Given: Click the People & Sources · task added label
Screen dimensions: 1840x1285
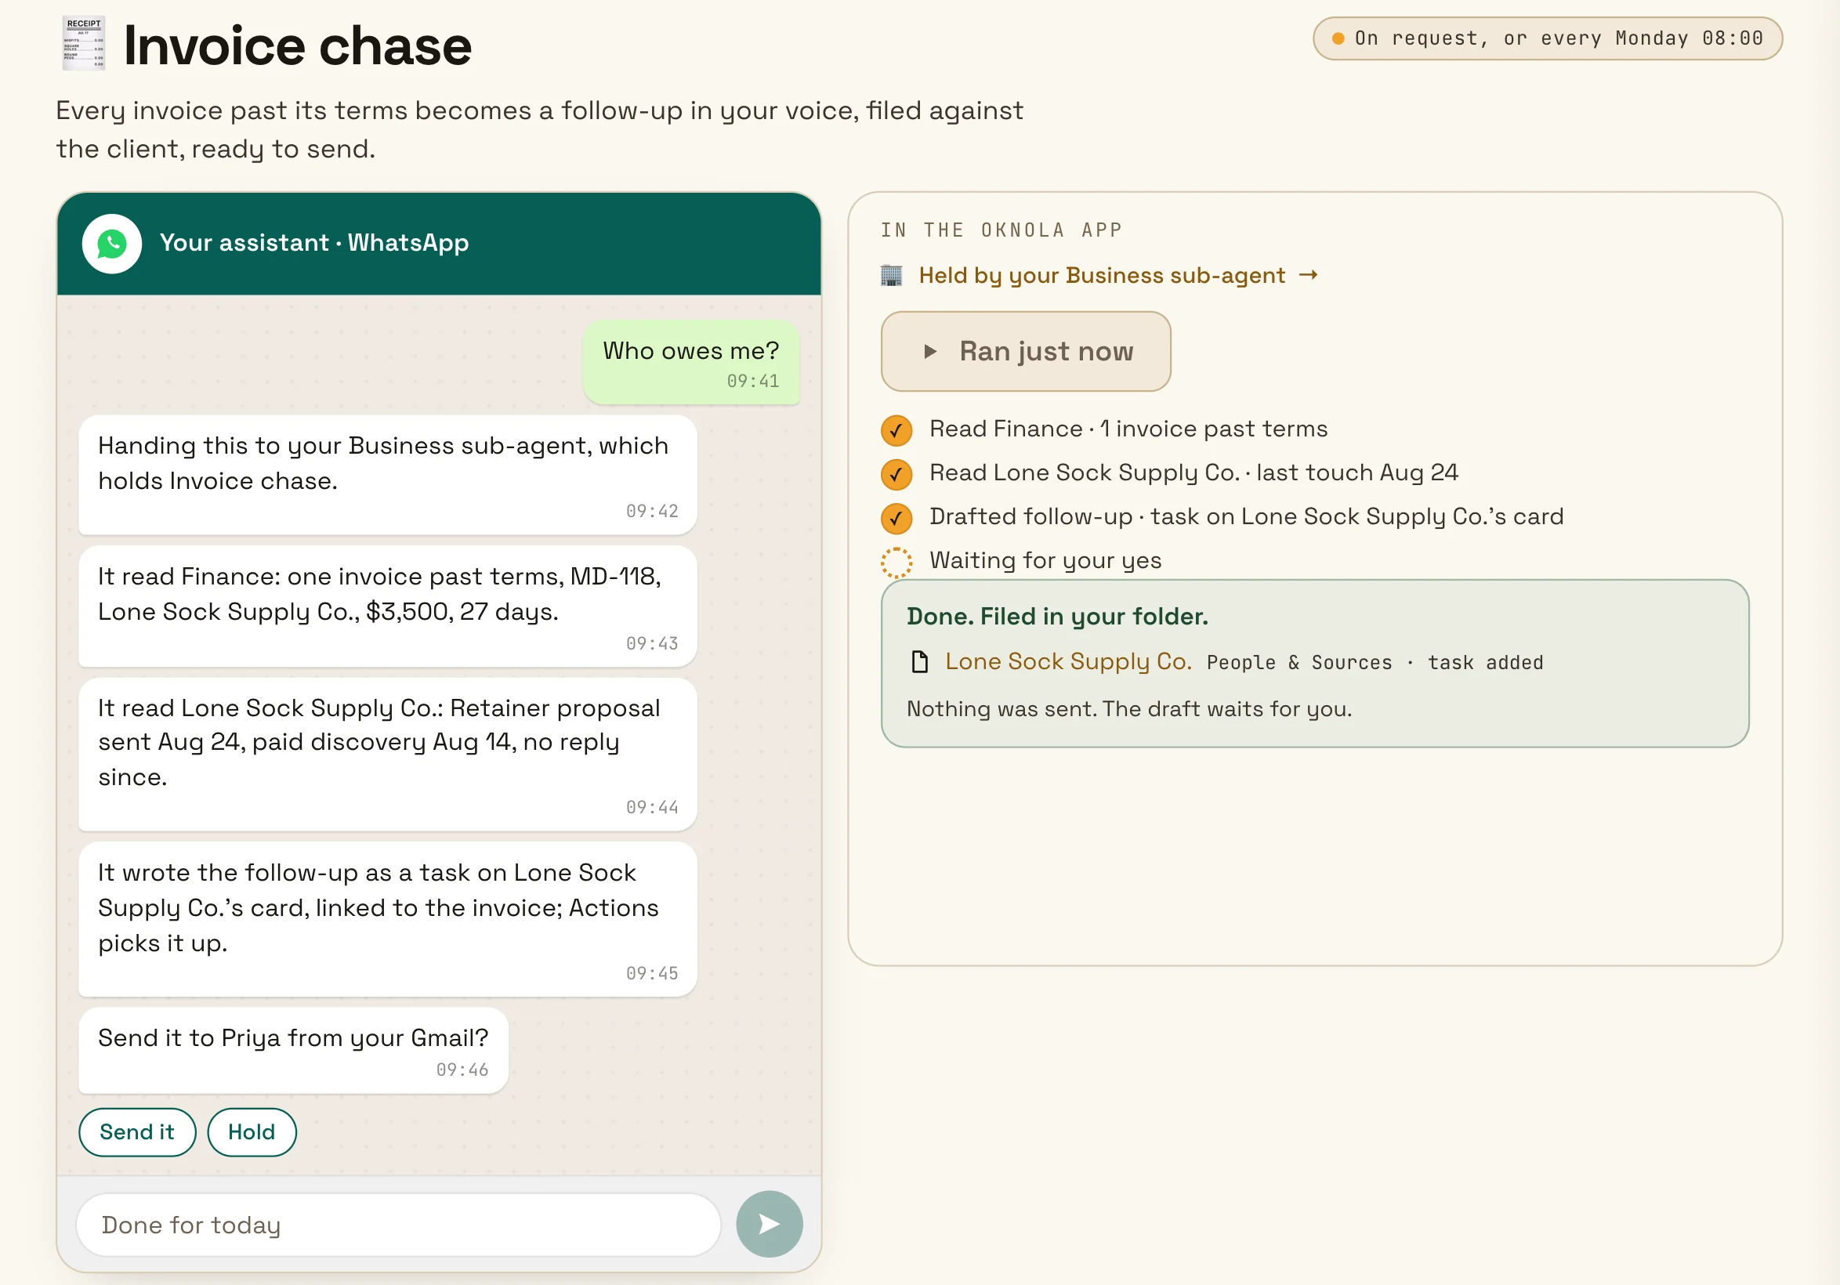Looking at the screenshot, I should 1375,663.
